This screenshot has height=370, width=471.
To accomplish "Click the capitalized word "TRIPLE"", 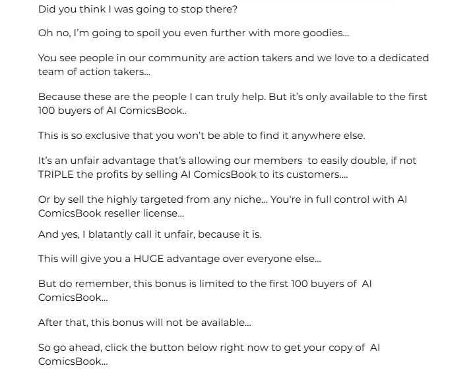I will [x=56, y=174].
